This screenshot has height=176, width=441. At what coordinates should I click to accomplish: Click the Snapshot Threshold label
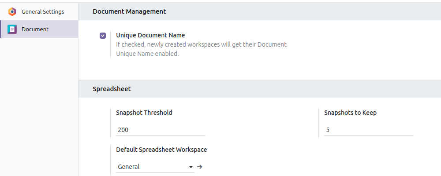[x=144, y=113]
